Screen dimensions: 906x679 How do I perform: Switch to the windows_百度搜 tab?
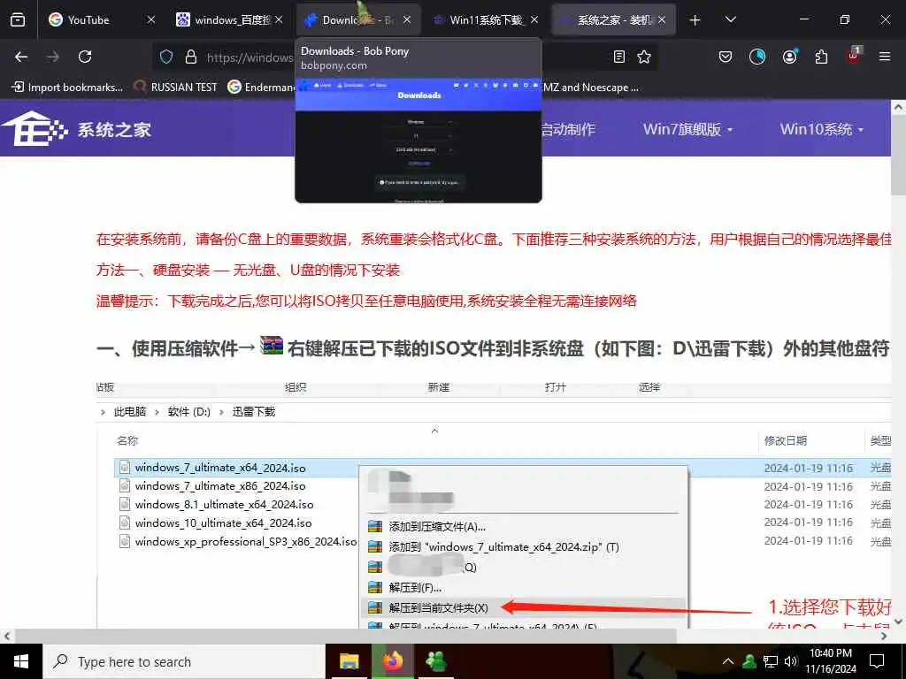click(x=231, y=19)
